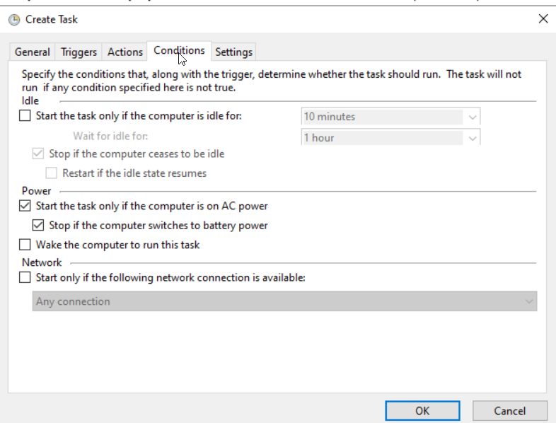Click the OK button
The height and width of the screenshot is (423, 556).
423,410
